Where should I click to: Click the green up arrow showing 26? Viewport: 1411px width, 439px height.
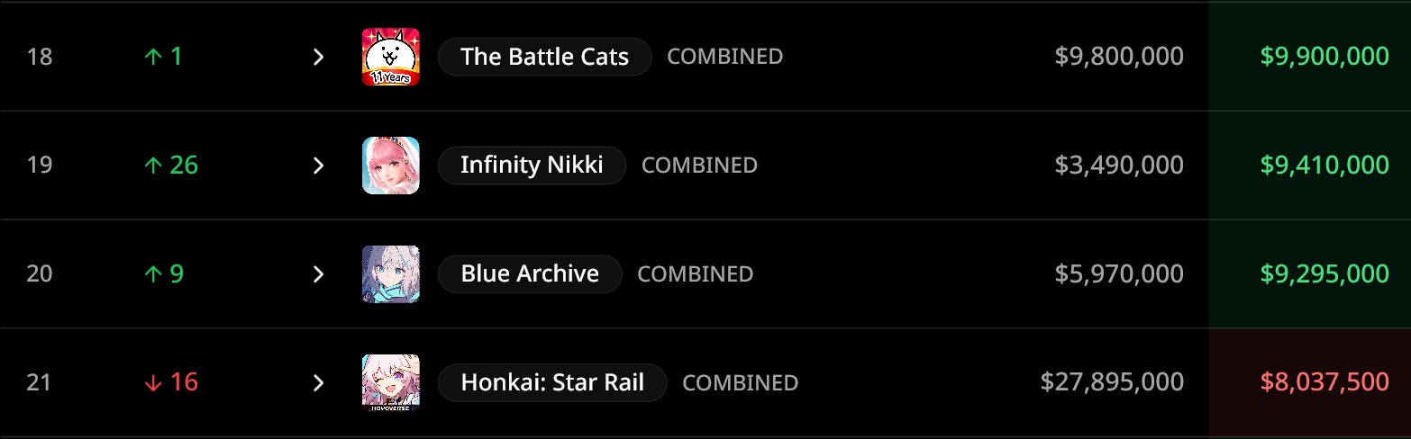tap(153, 166)
